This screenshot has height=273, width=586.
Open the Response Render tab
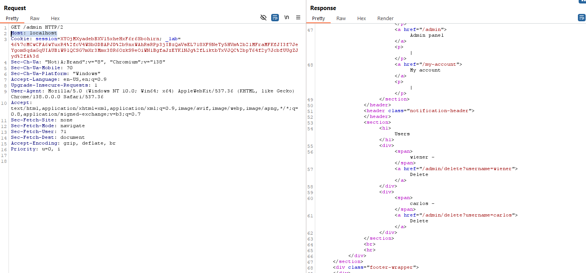[385, 18]
